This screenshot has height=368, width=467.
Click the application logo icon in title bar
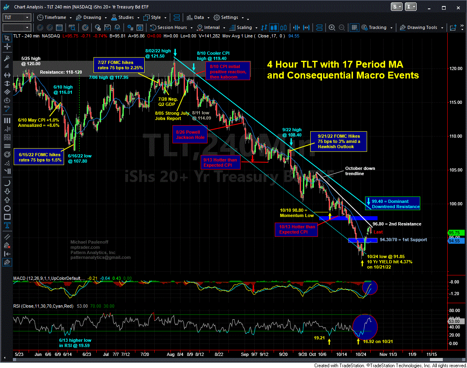pos(6,7)
